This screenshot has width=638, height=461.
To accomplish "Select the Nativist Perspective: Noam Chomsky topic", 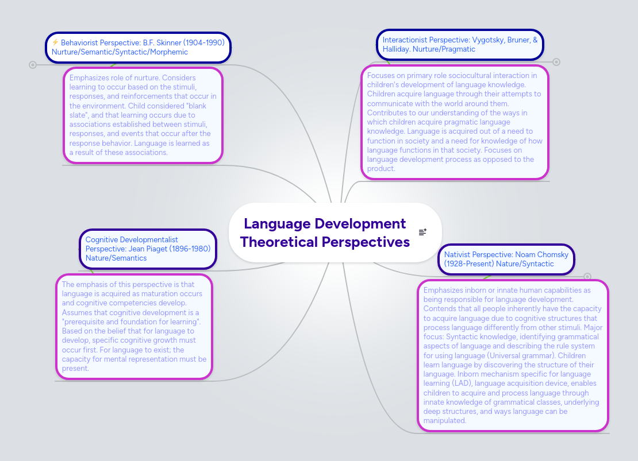I will point(506,259).
